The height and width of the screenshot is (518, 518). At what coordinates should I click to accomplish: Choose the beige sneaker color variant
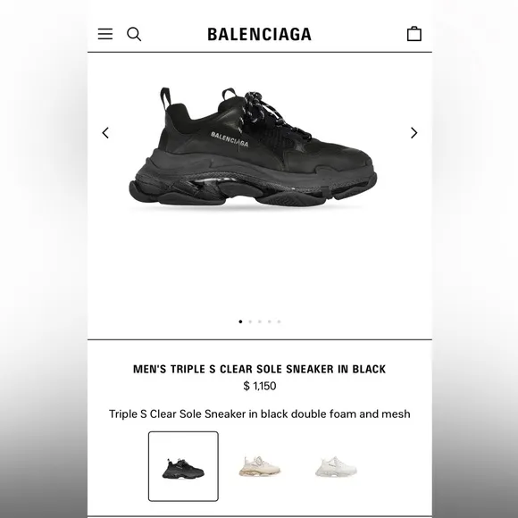(260, 466)
